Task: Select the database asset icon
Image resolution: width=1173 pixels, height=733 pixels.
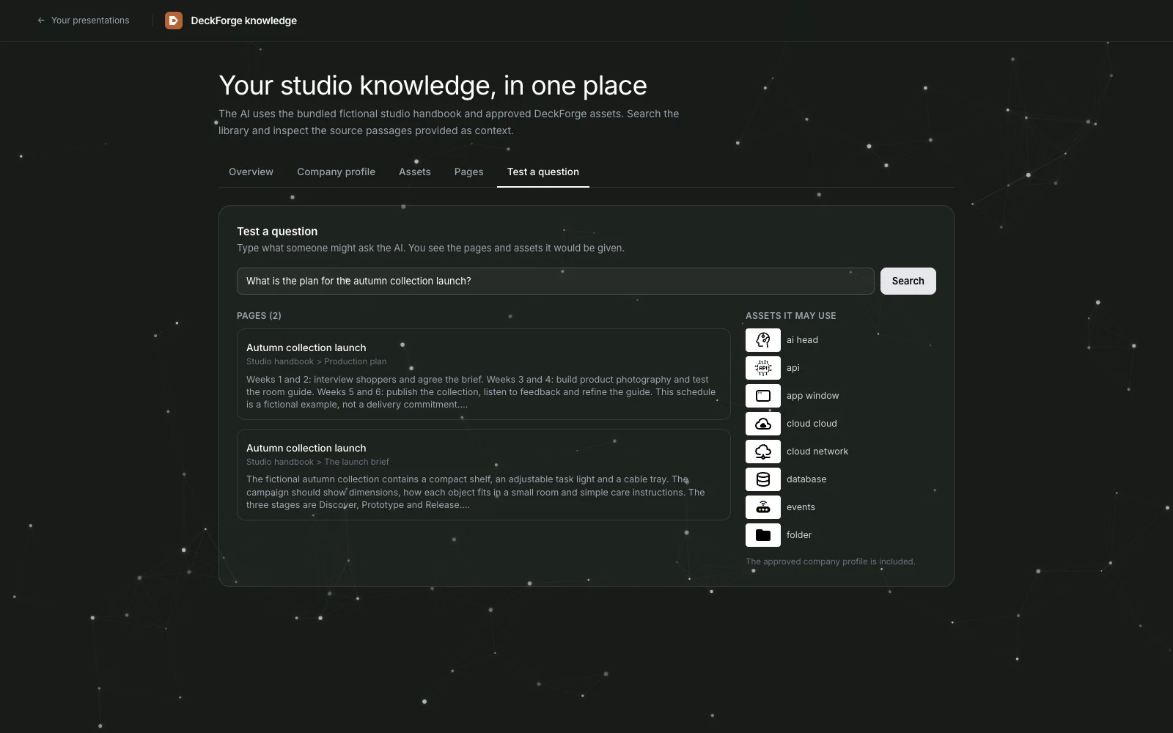Action: (762, 479)
